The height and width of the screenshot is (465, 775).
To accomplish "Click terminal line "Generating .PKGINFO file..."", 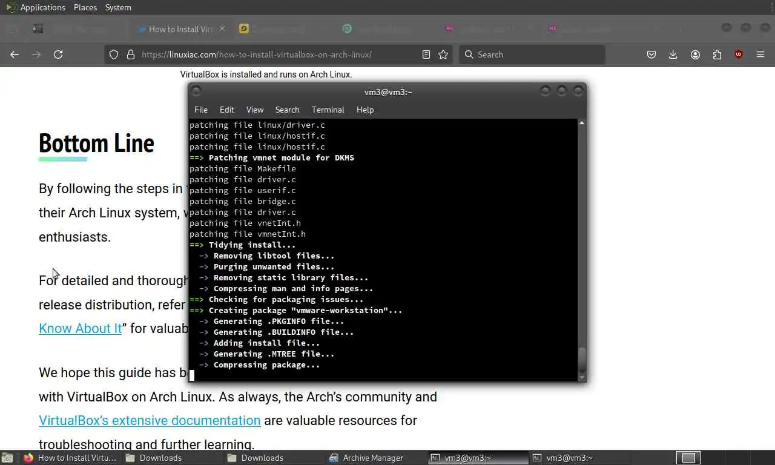I will 279,321.
